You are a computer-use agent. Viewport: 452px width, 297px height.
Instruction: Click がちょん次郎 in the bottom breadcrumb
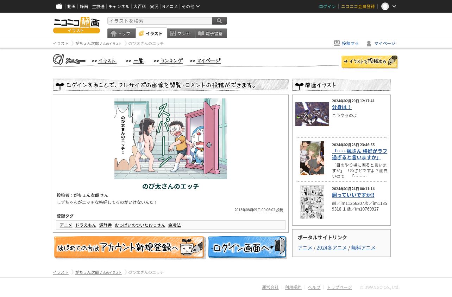(87, 272)
